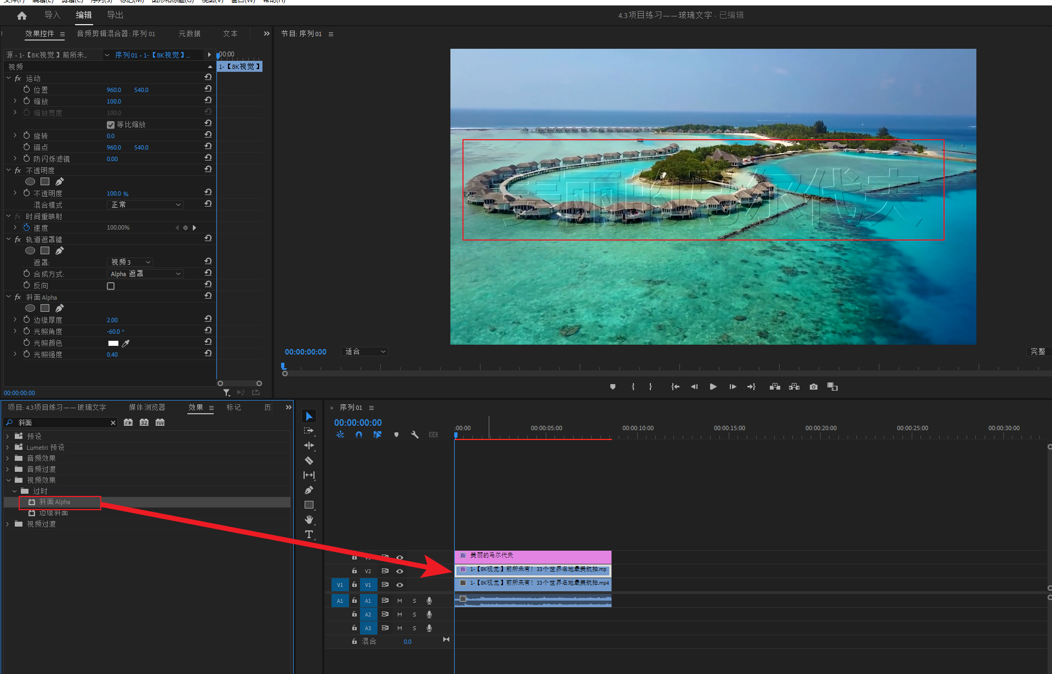Toggle timeline snapping magnet icon
The image size is (1052, 674).
[x=359, y=435]
